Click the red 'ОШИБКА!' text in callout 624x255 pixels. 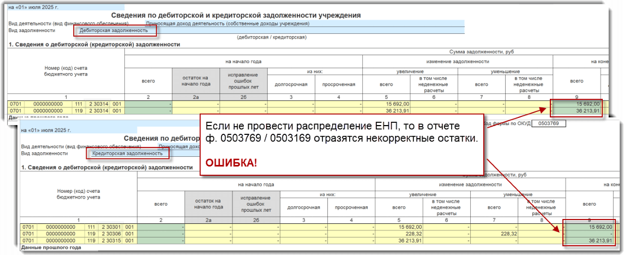click(x=231, y=162)
